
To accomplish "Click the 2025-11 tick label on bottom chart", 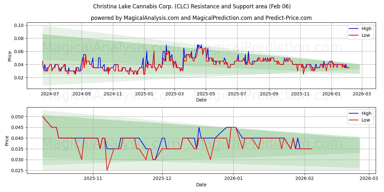I will click(x=93, y=179).
